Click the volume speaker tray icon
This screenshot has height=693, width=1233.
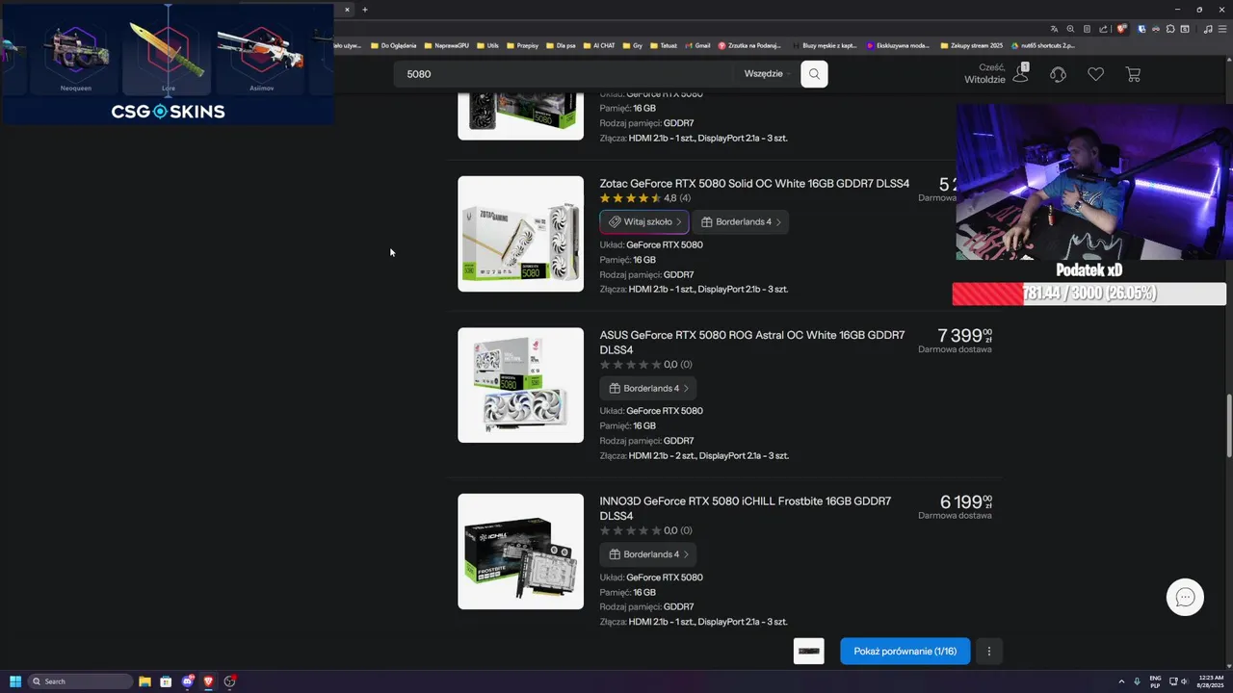(x=1184, y=681)
